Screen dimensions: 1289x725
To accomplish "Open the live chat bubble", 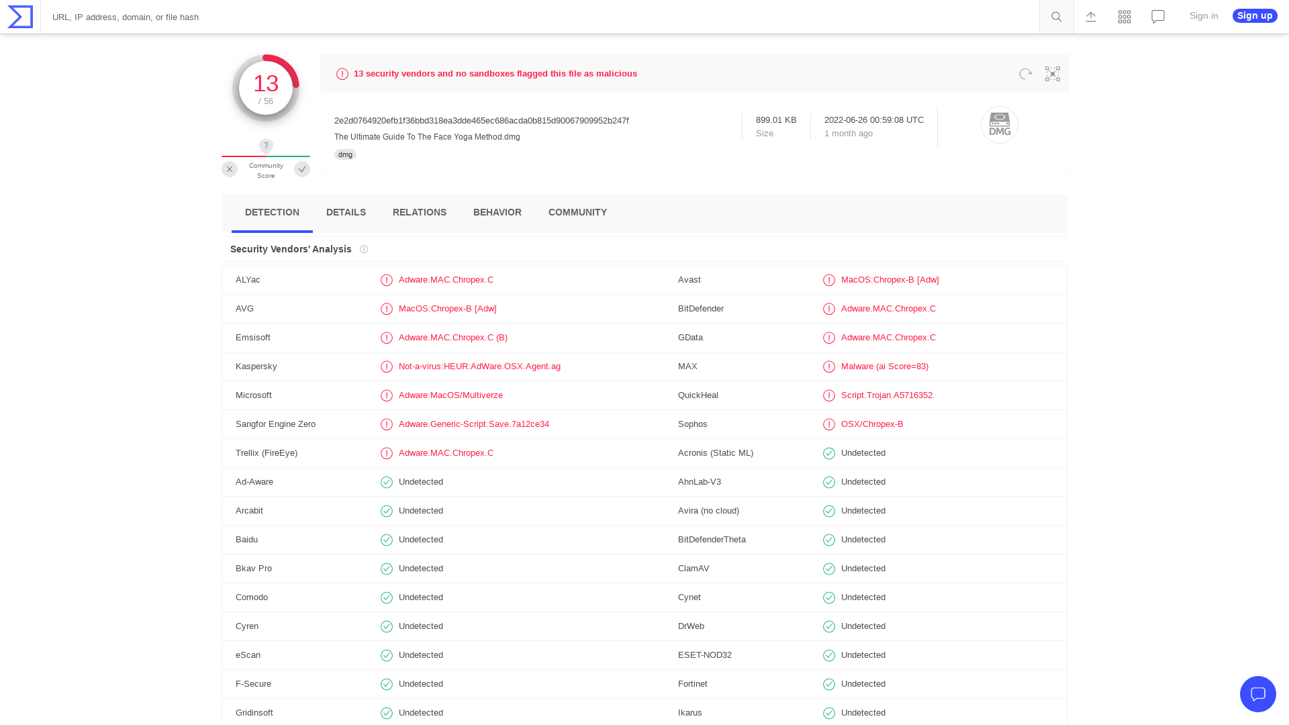I will pos(1258,694).
